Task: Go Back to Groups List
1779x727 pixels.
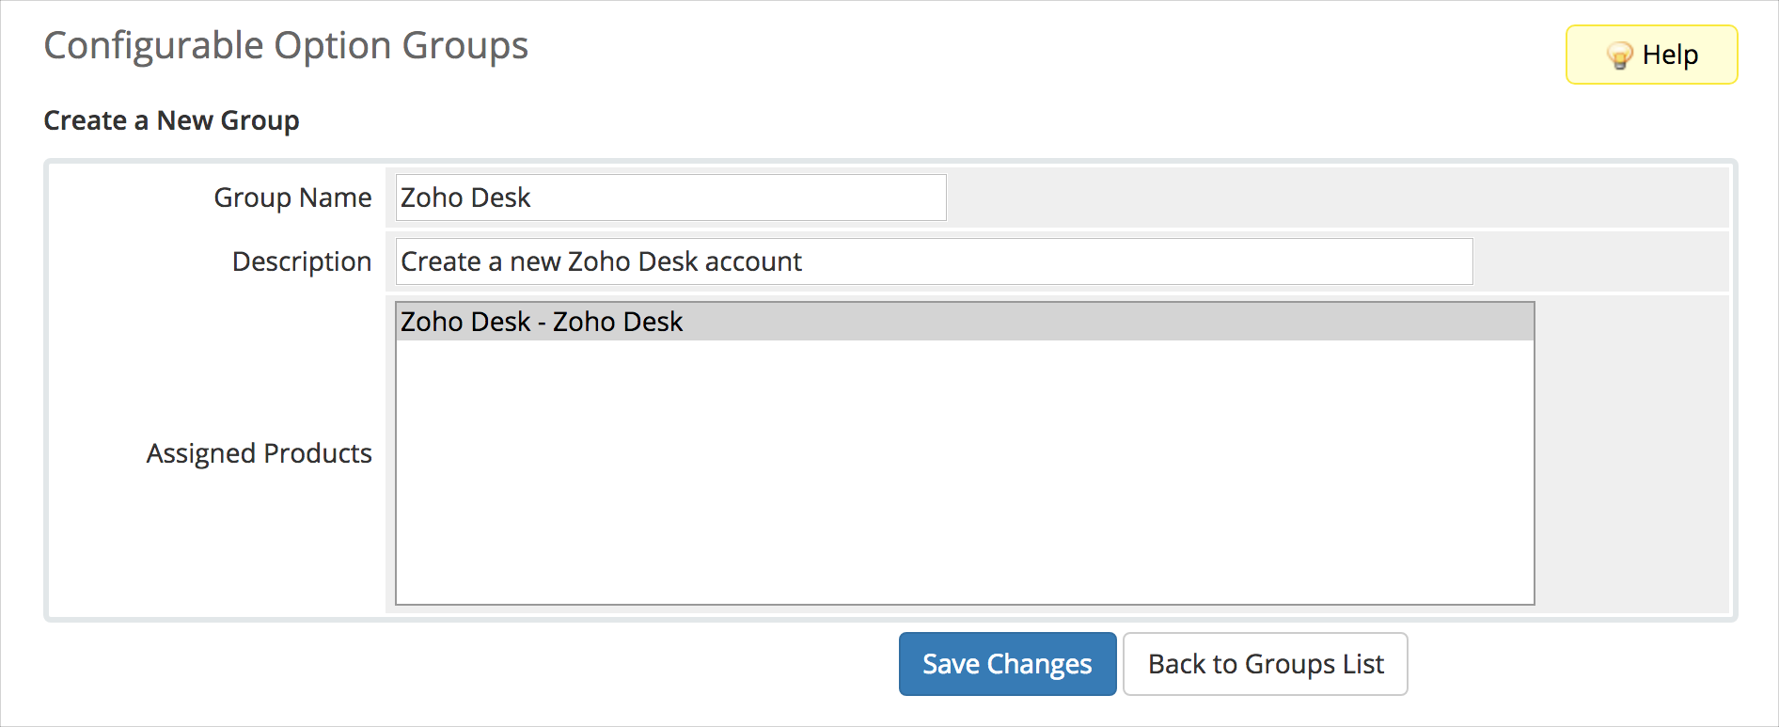Action: coord(1265,664)
